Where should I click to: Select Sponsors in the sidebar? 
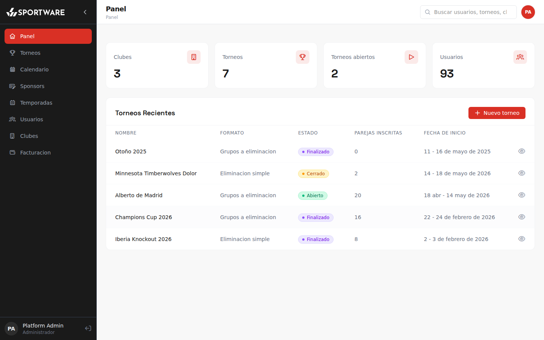48,86
